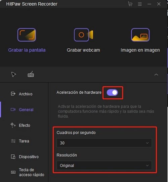Image resolution: width=168 pixels, height=182 pixels.
Task: Click the hardware acceleration description text
Action: click(106, 111)
